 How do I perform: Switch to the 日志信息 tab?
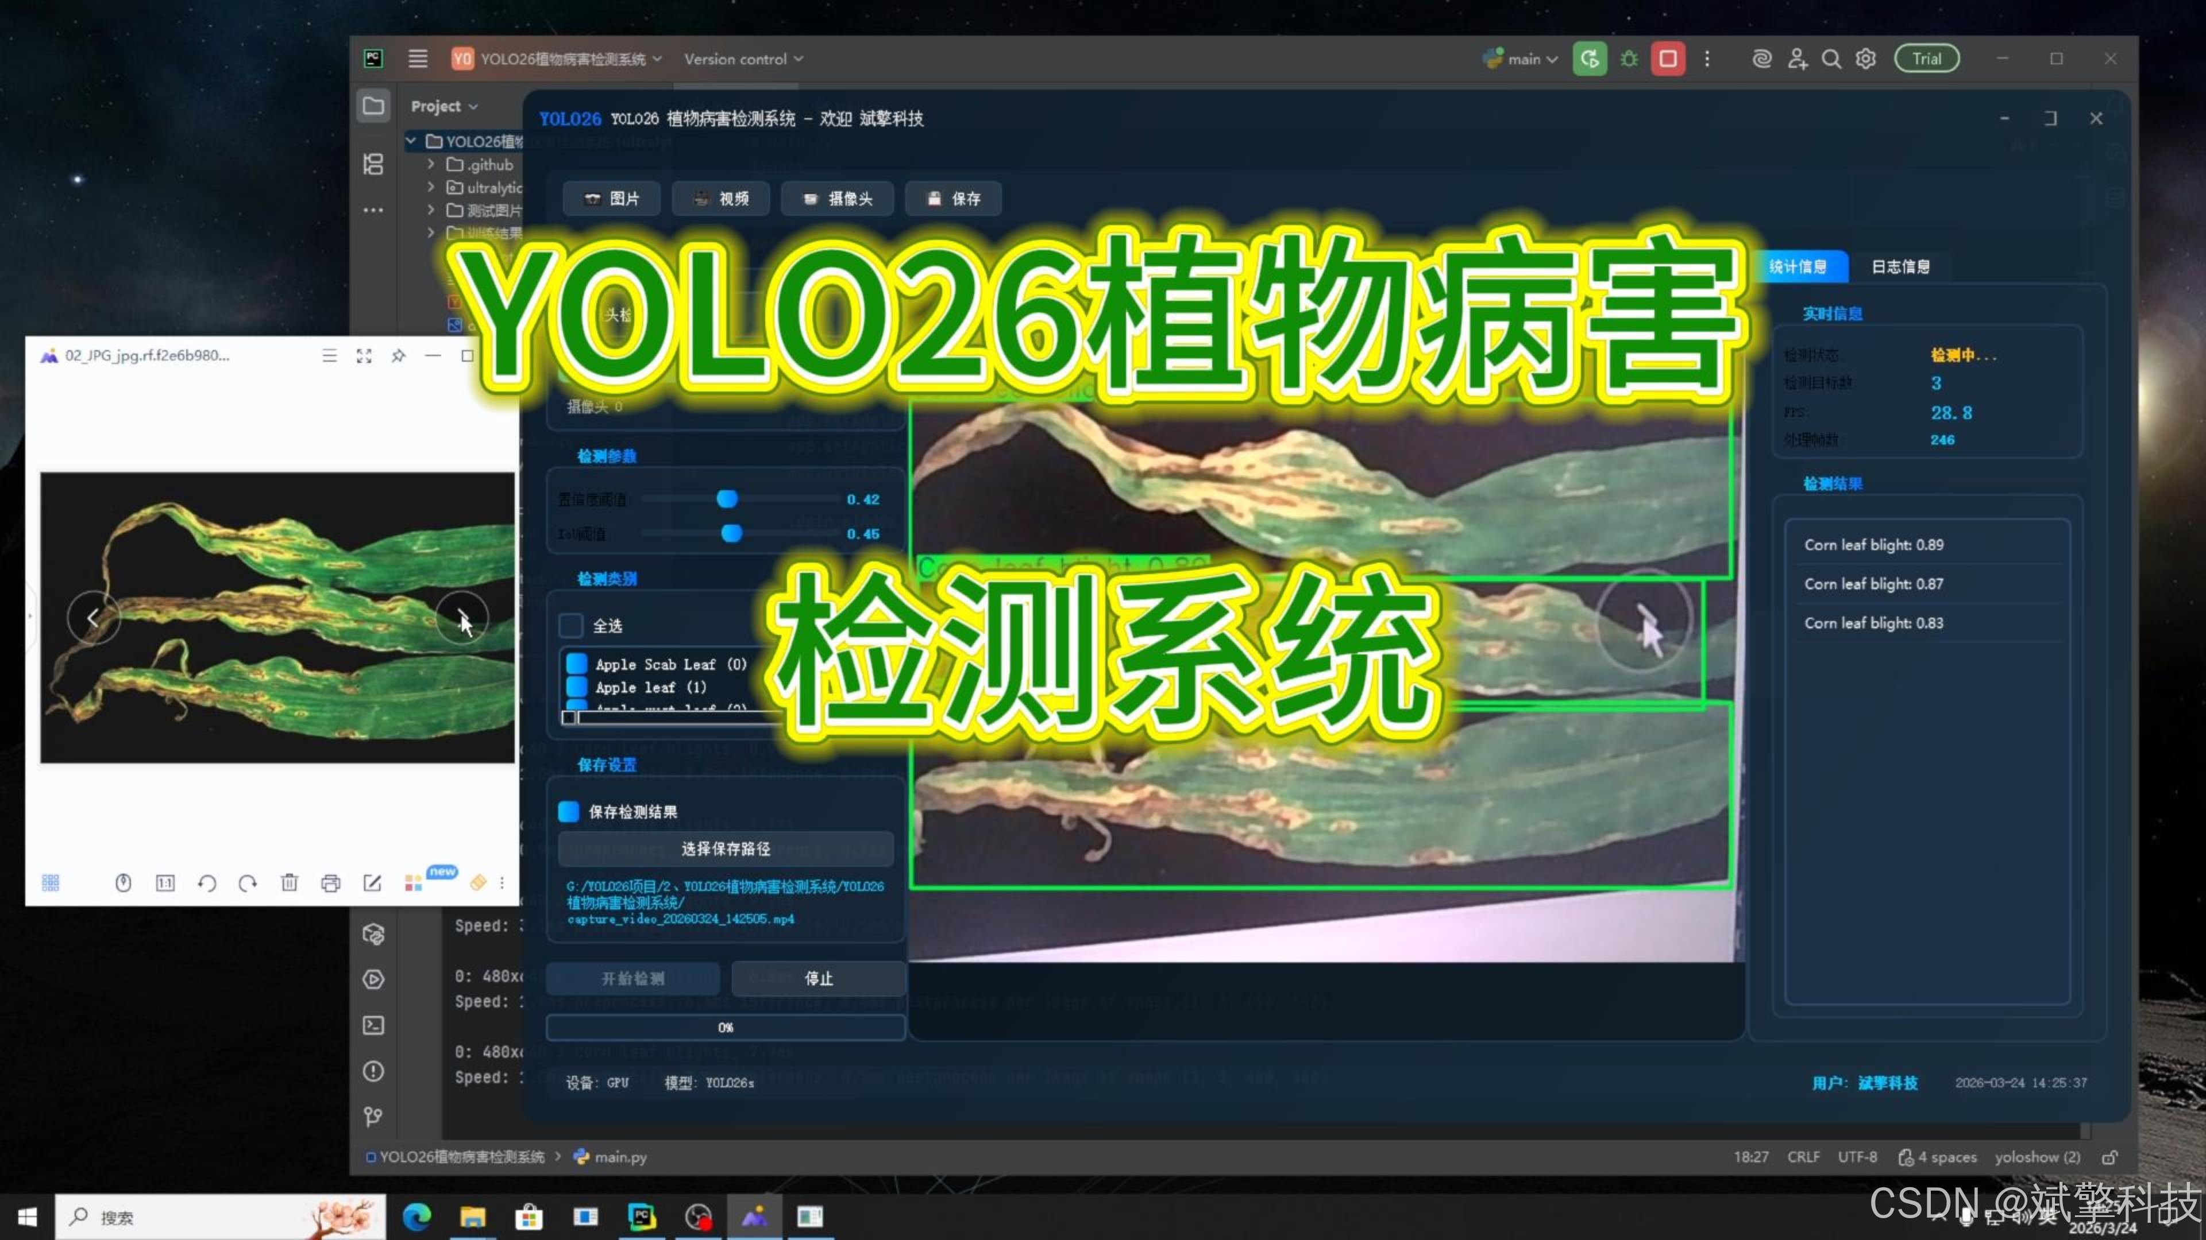(x=1900, y=266)
